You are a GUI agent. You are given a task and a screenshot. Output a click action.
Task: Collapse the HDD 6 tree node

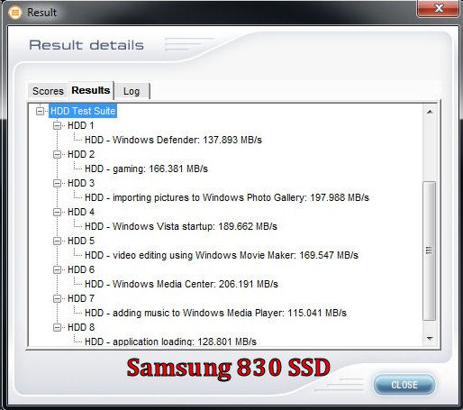57,269
